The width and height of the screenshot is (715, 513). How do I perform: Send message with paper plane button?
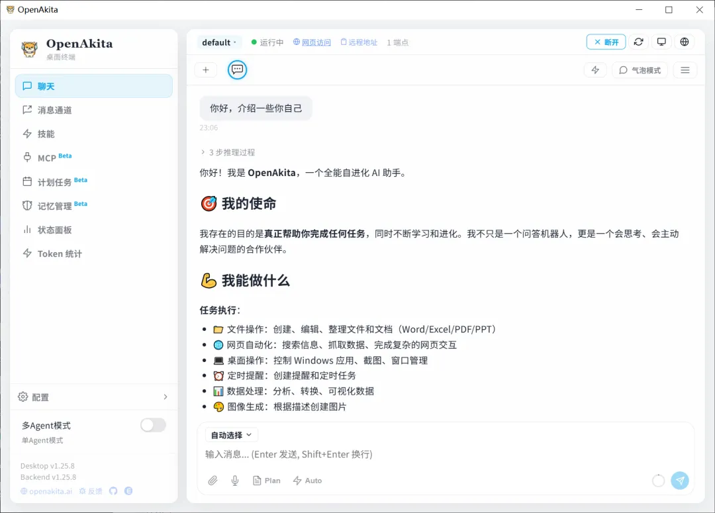[x=679, y=480]
